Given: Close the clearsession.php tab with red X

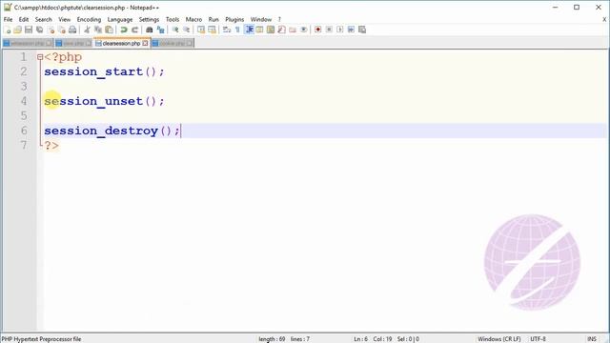Looking at the screenshot, I should coord(145,43).
